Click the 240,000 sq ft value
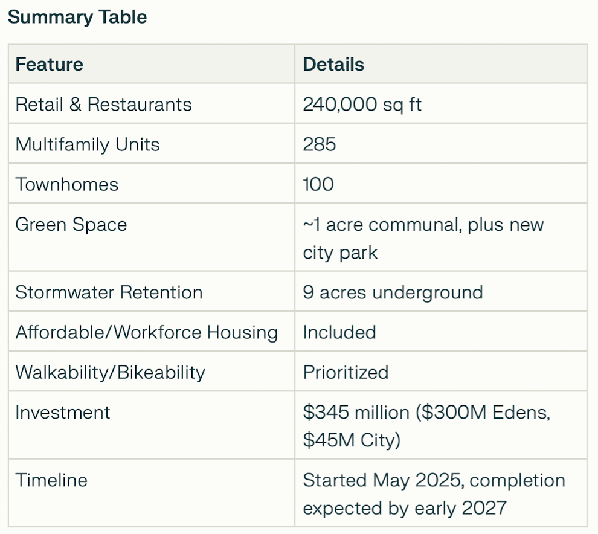Screen dimensions: 598x534 coord(362,104)
